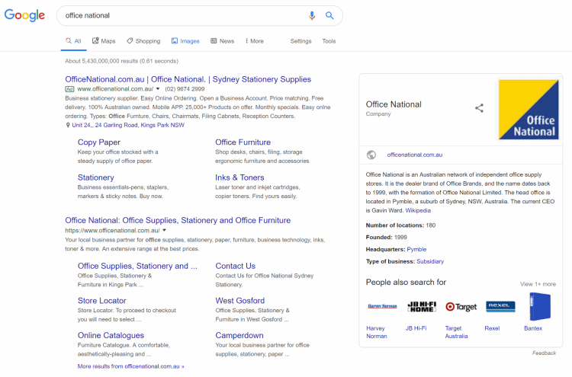The width and height of the screenshot is (572, 377).
Task: Open the More search categories menu
Action: (x=254, y=41)
